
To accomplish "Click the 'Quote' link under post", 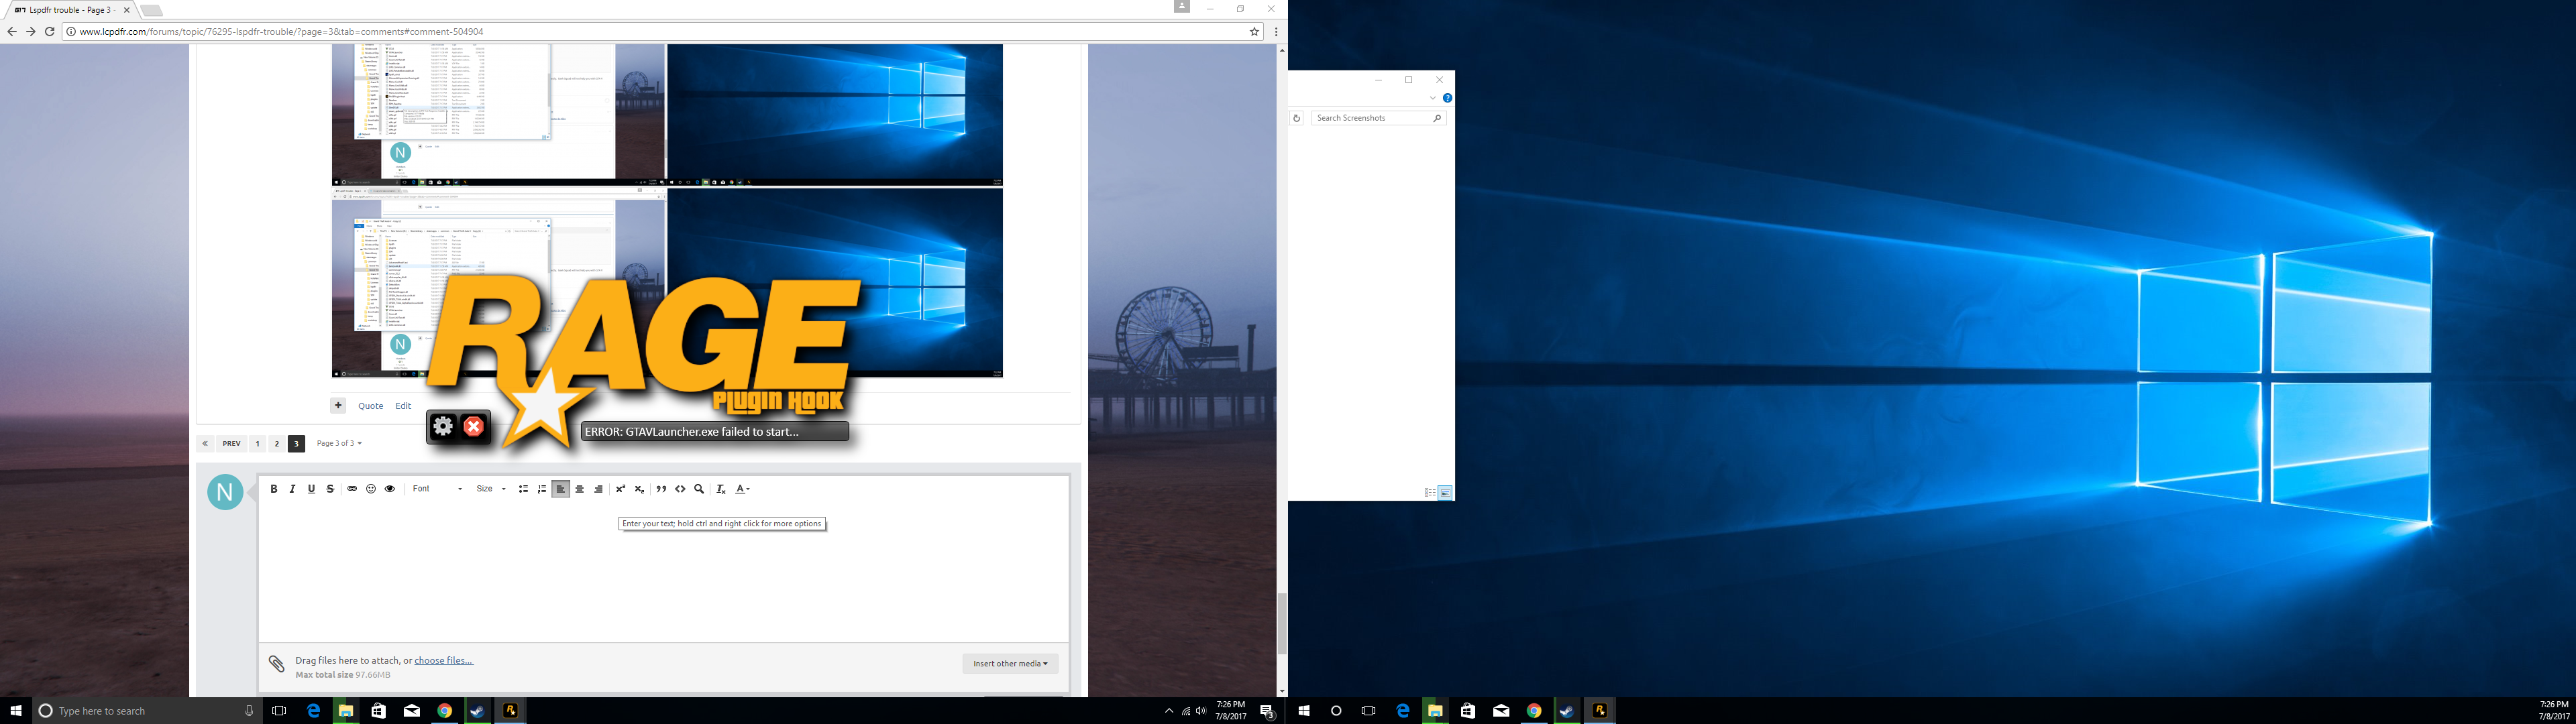I will 370,406.
